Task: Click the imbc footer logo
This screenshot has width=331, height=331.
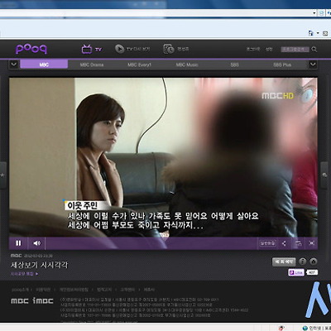Action: coord(43,300)
